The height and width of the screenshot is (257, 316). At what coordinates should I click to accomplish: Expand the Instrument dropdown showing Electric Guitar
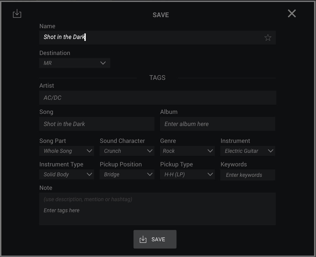(248, 151)
